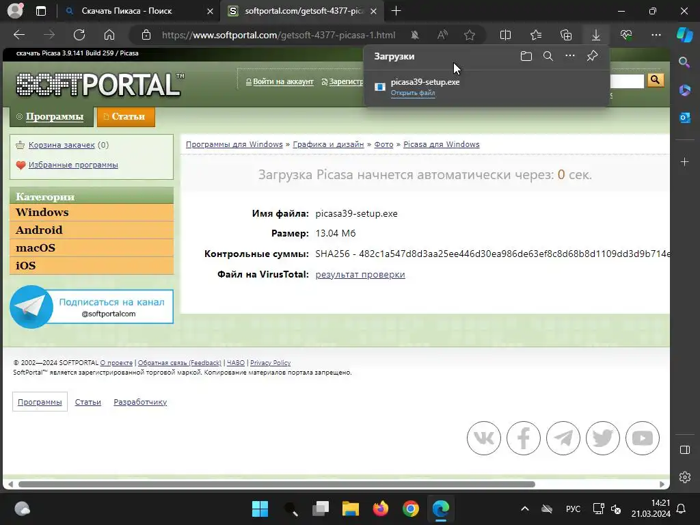Open результат проверки VirusTotal link

coord(360,274)
